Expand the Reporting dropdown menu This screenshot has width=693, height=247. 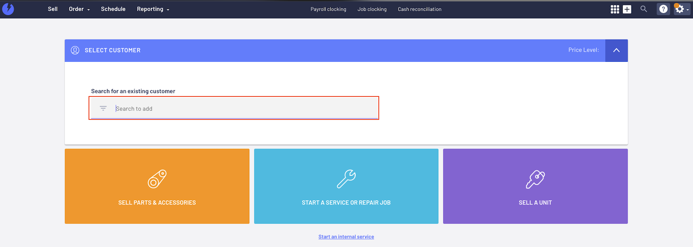(153, 9)
